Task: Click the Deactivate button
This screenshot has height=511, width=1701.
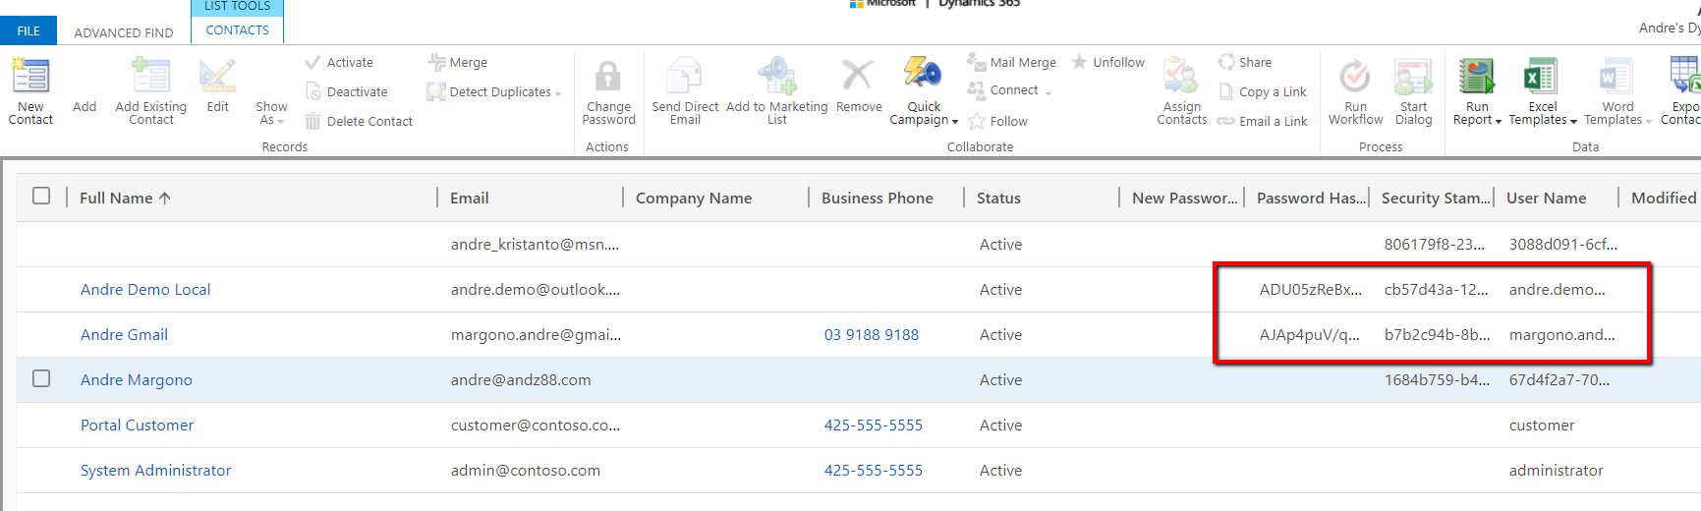Action: 357,91
